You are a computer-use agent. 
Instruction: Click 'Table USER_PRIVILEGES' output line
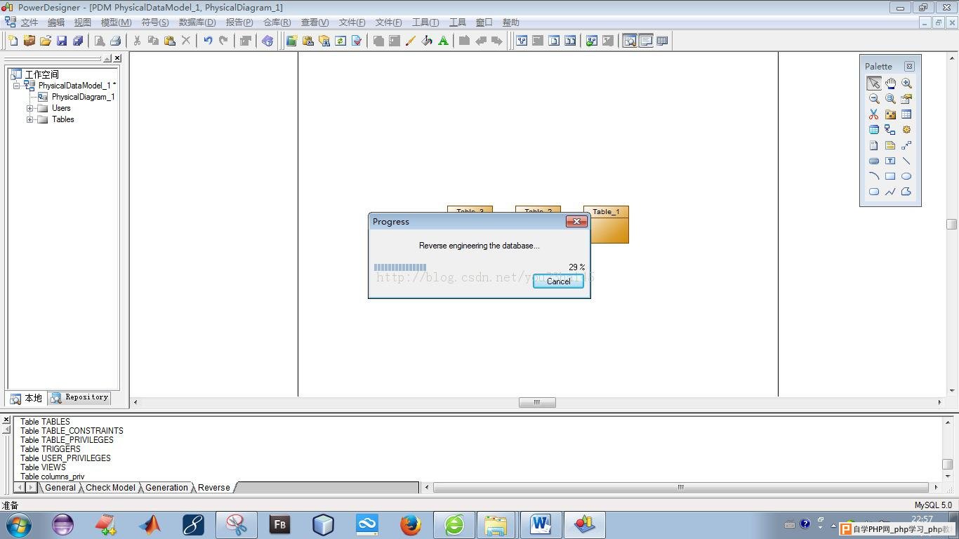click(x=65, y=458)
